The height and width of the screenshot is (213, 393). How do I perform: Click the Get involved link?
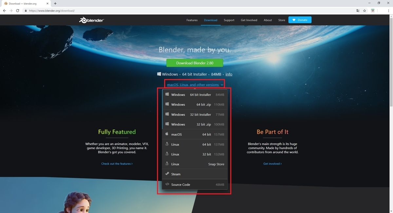pos(272,164)
